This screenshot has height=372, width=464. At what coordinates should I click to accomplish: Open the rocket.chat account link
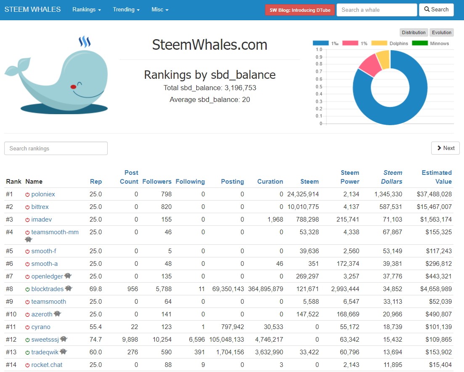47,365
